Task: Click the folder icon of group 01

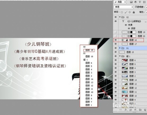Action: (x=123, y=48)
